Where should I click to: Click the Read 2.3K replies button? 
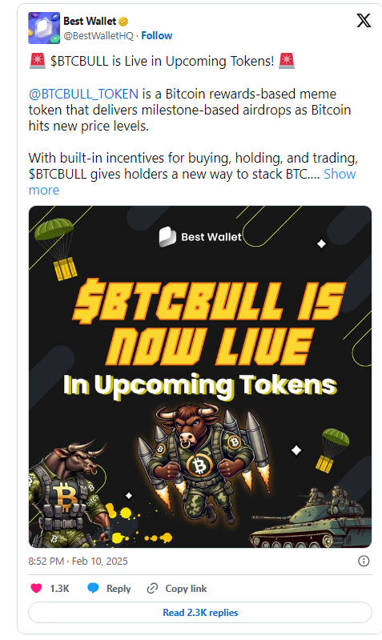click(x=200, y=612)
